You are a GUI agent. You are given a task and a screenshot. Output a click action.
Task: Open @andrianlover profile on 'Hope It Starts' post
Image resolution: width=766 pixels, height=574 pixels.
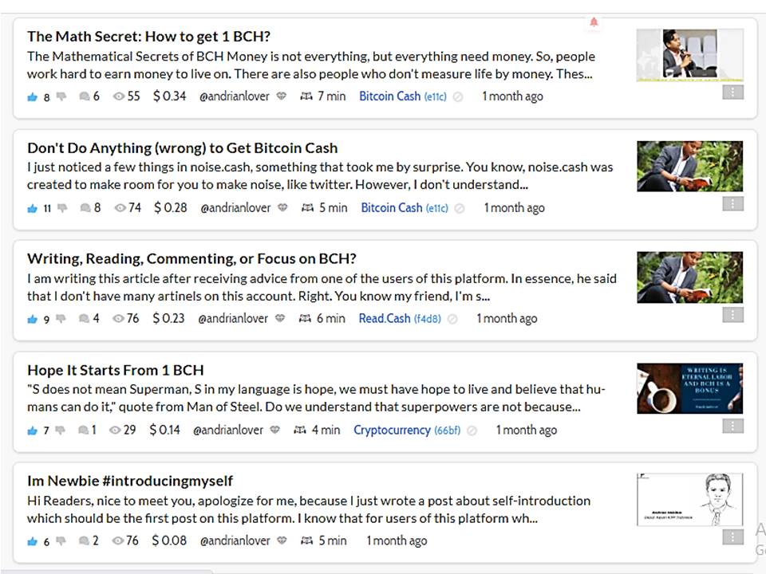click(x=228, y=430)
